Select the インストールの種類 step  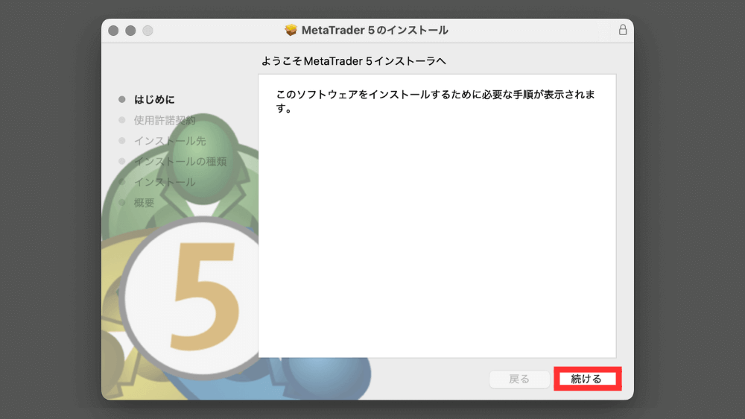[180, 161]
